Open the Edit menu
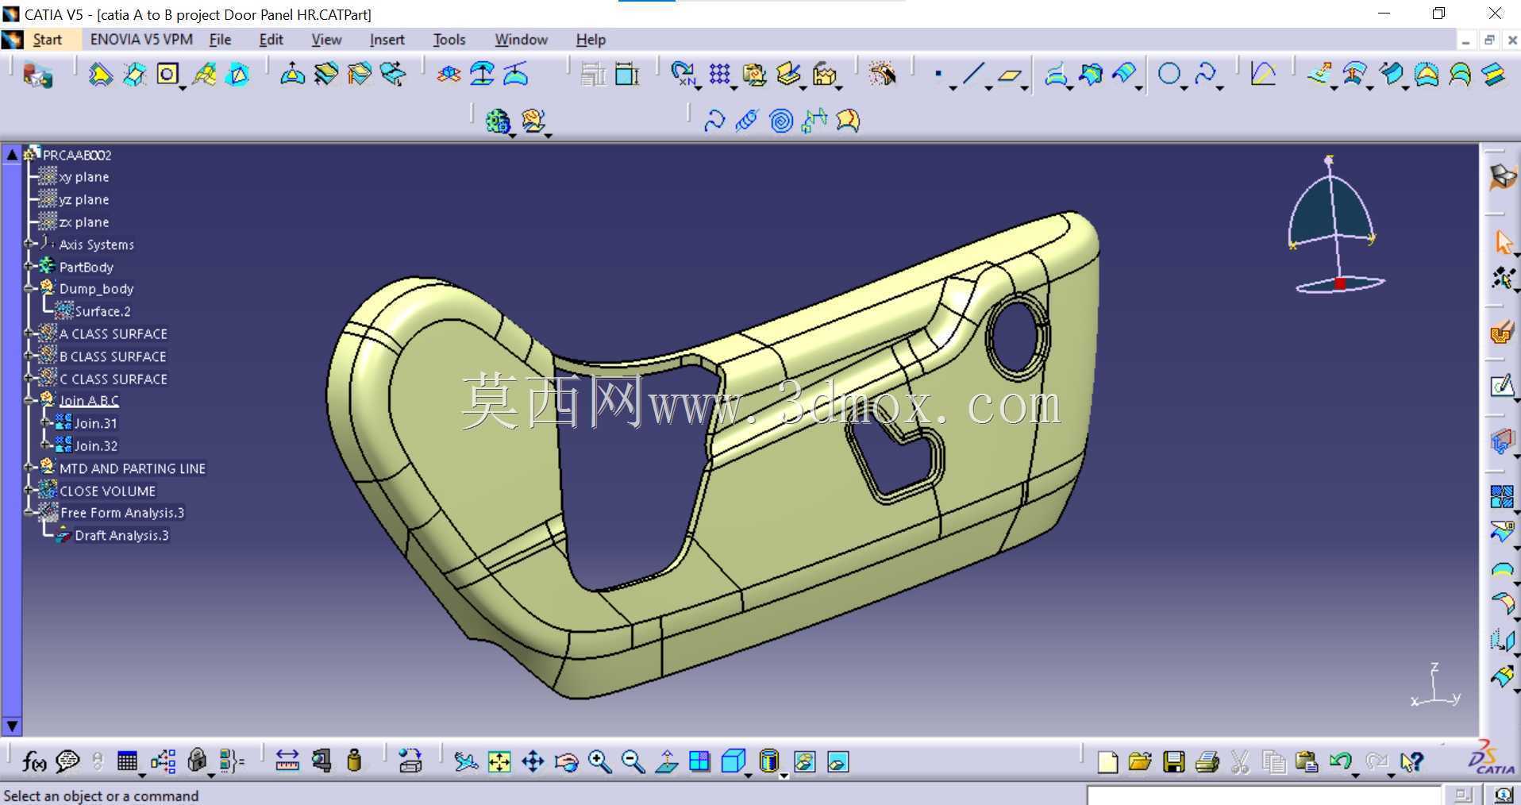The height and width of the screenshot is (805, 1521). pos(271,40)
